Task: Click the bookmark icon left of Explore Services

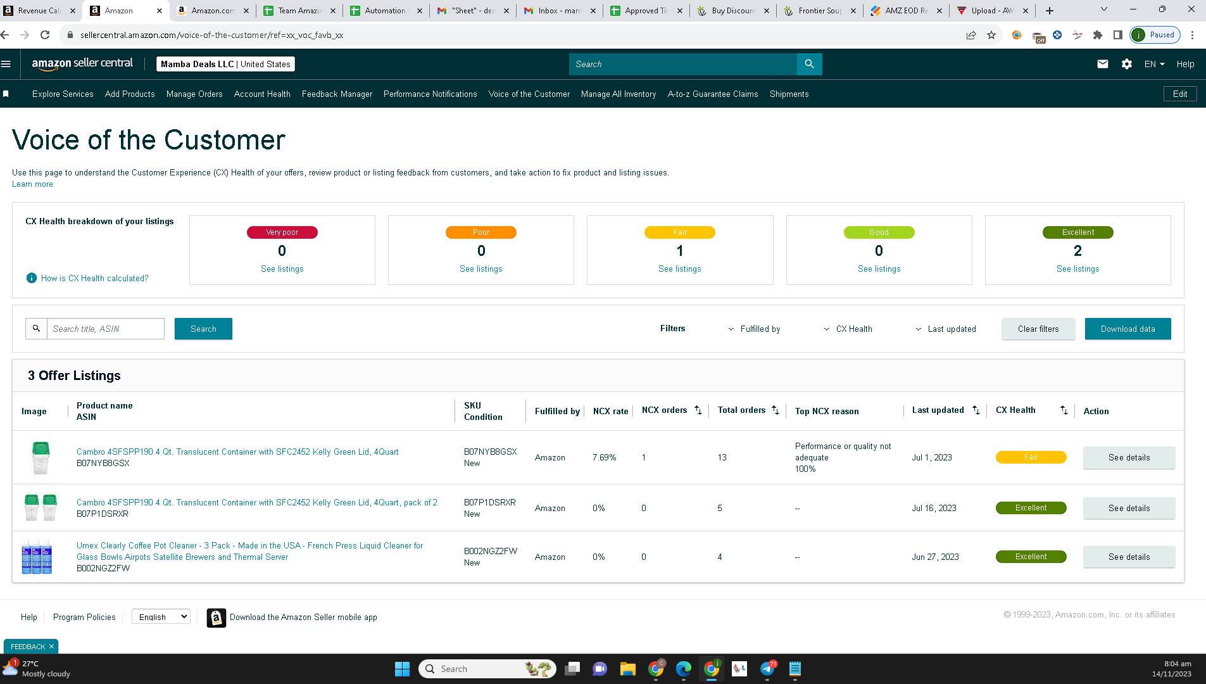Action: click(6, 94)
